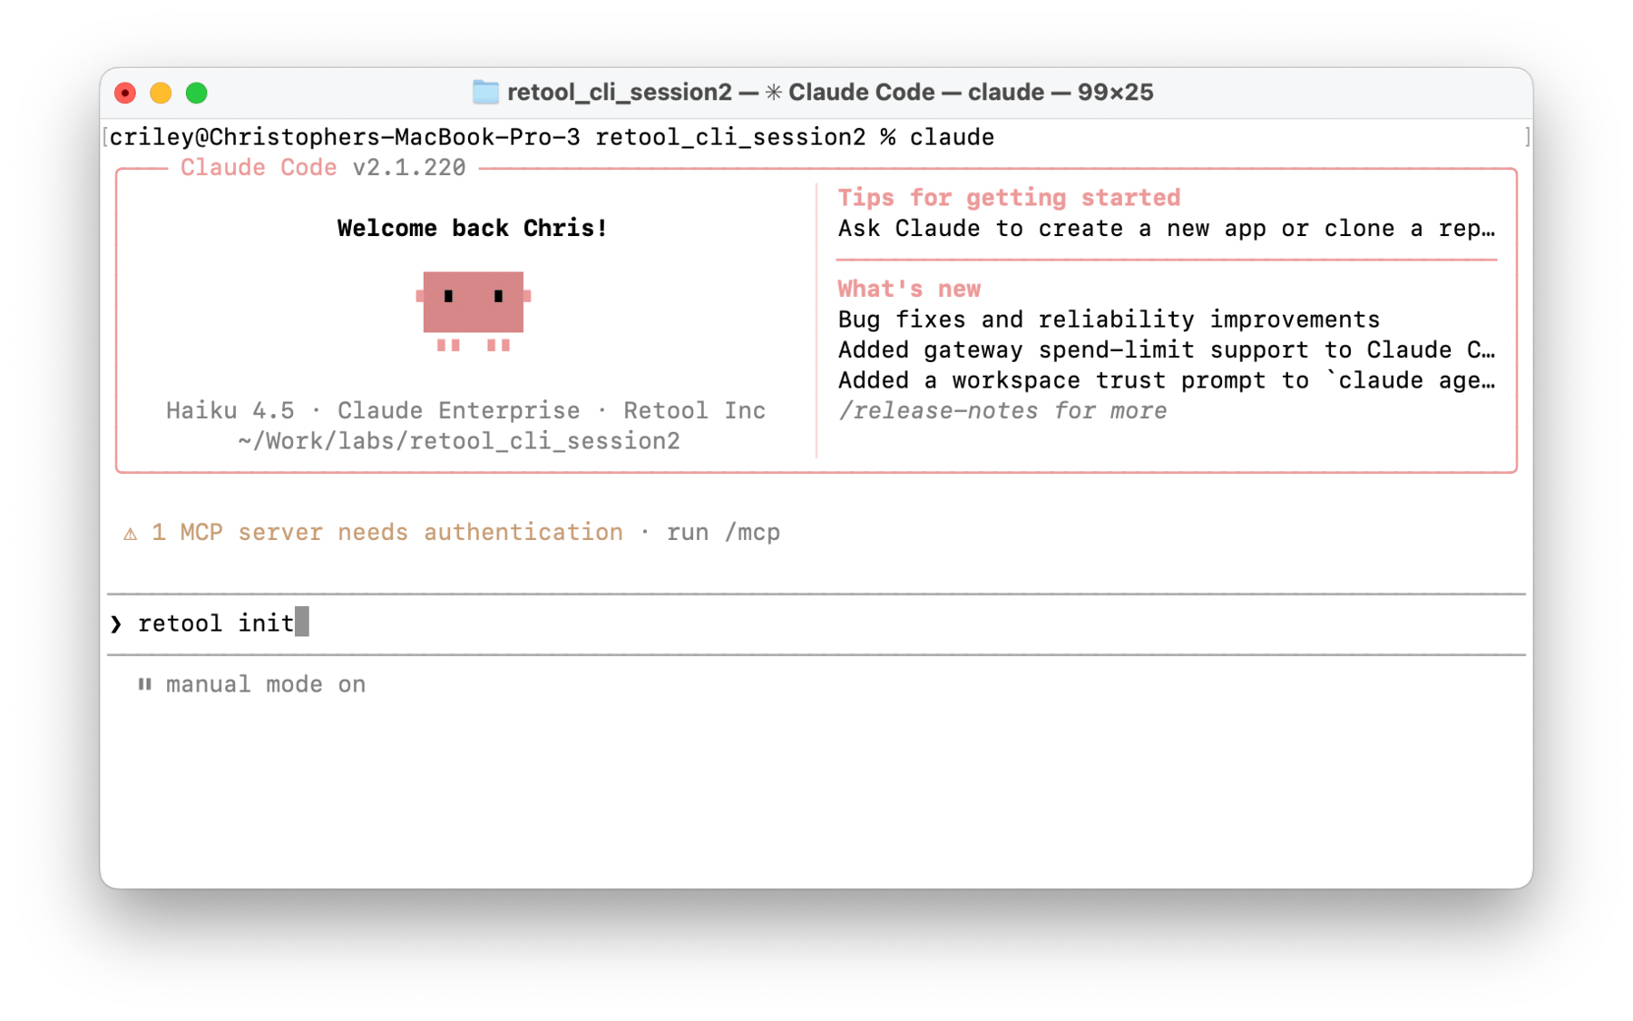This screenshot has height=1021, width=1633.
Task: Click the 'manual mode on' status text
Action: coord(266,684)
